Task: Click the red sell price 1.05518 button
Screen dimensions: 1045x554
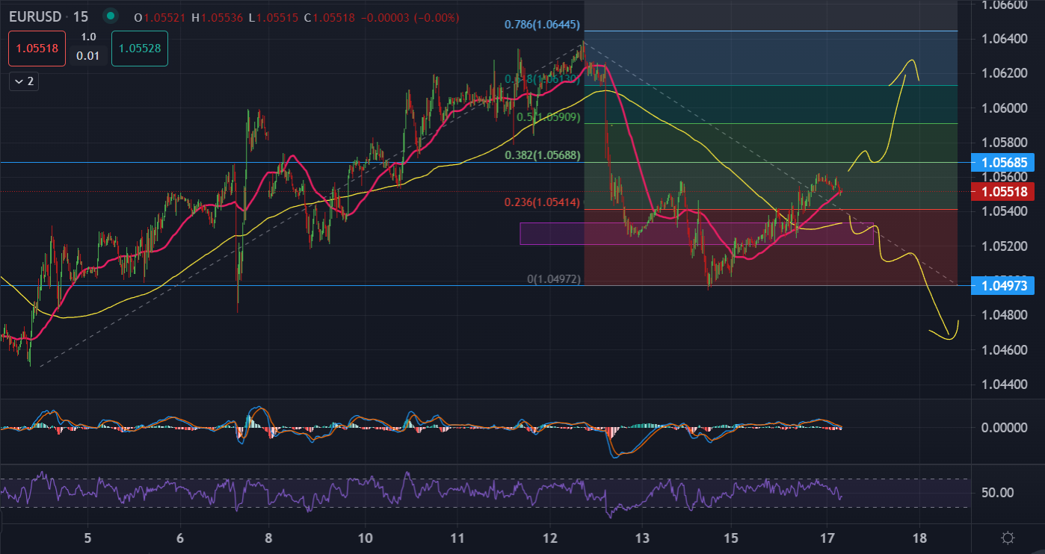Action: [x=37, y=48]
